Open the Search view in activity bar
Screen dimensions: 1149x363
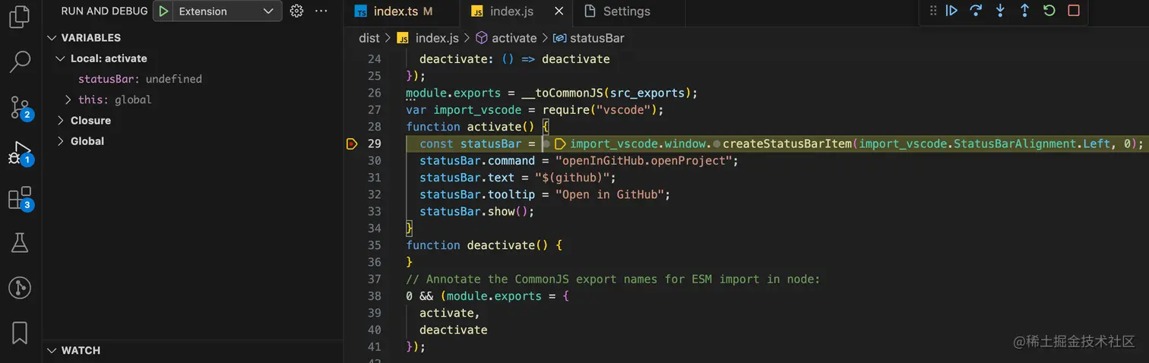[20, 62]
